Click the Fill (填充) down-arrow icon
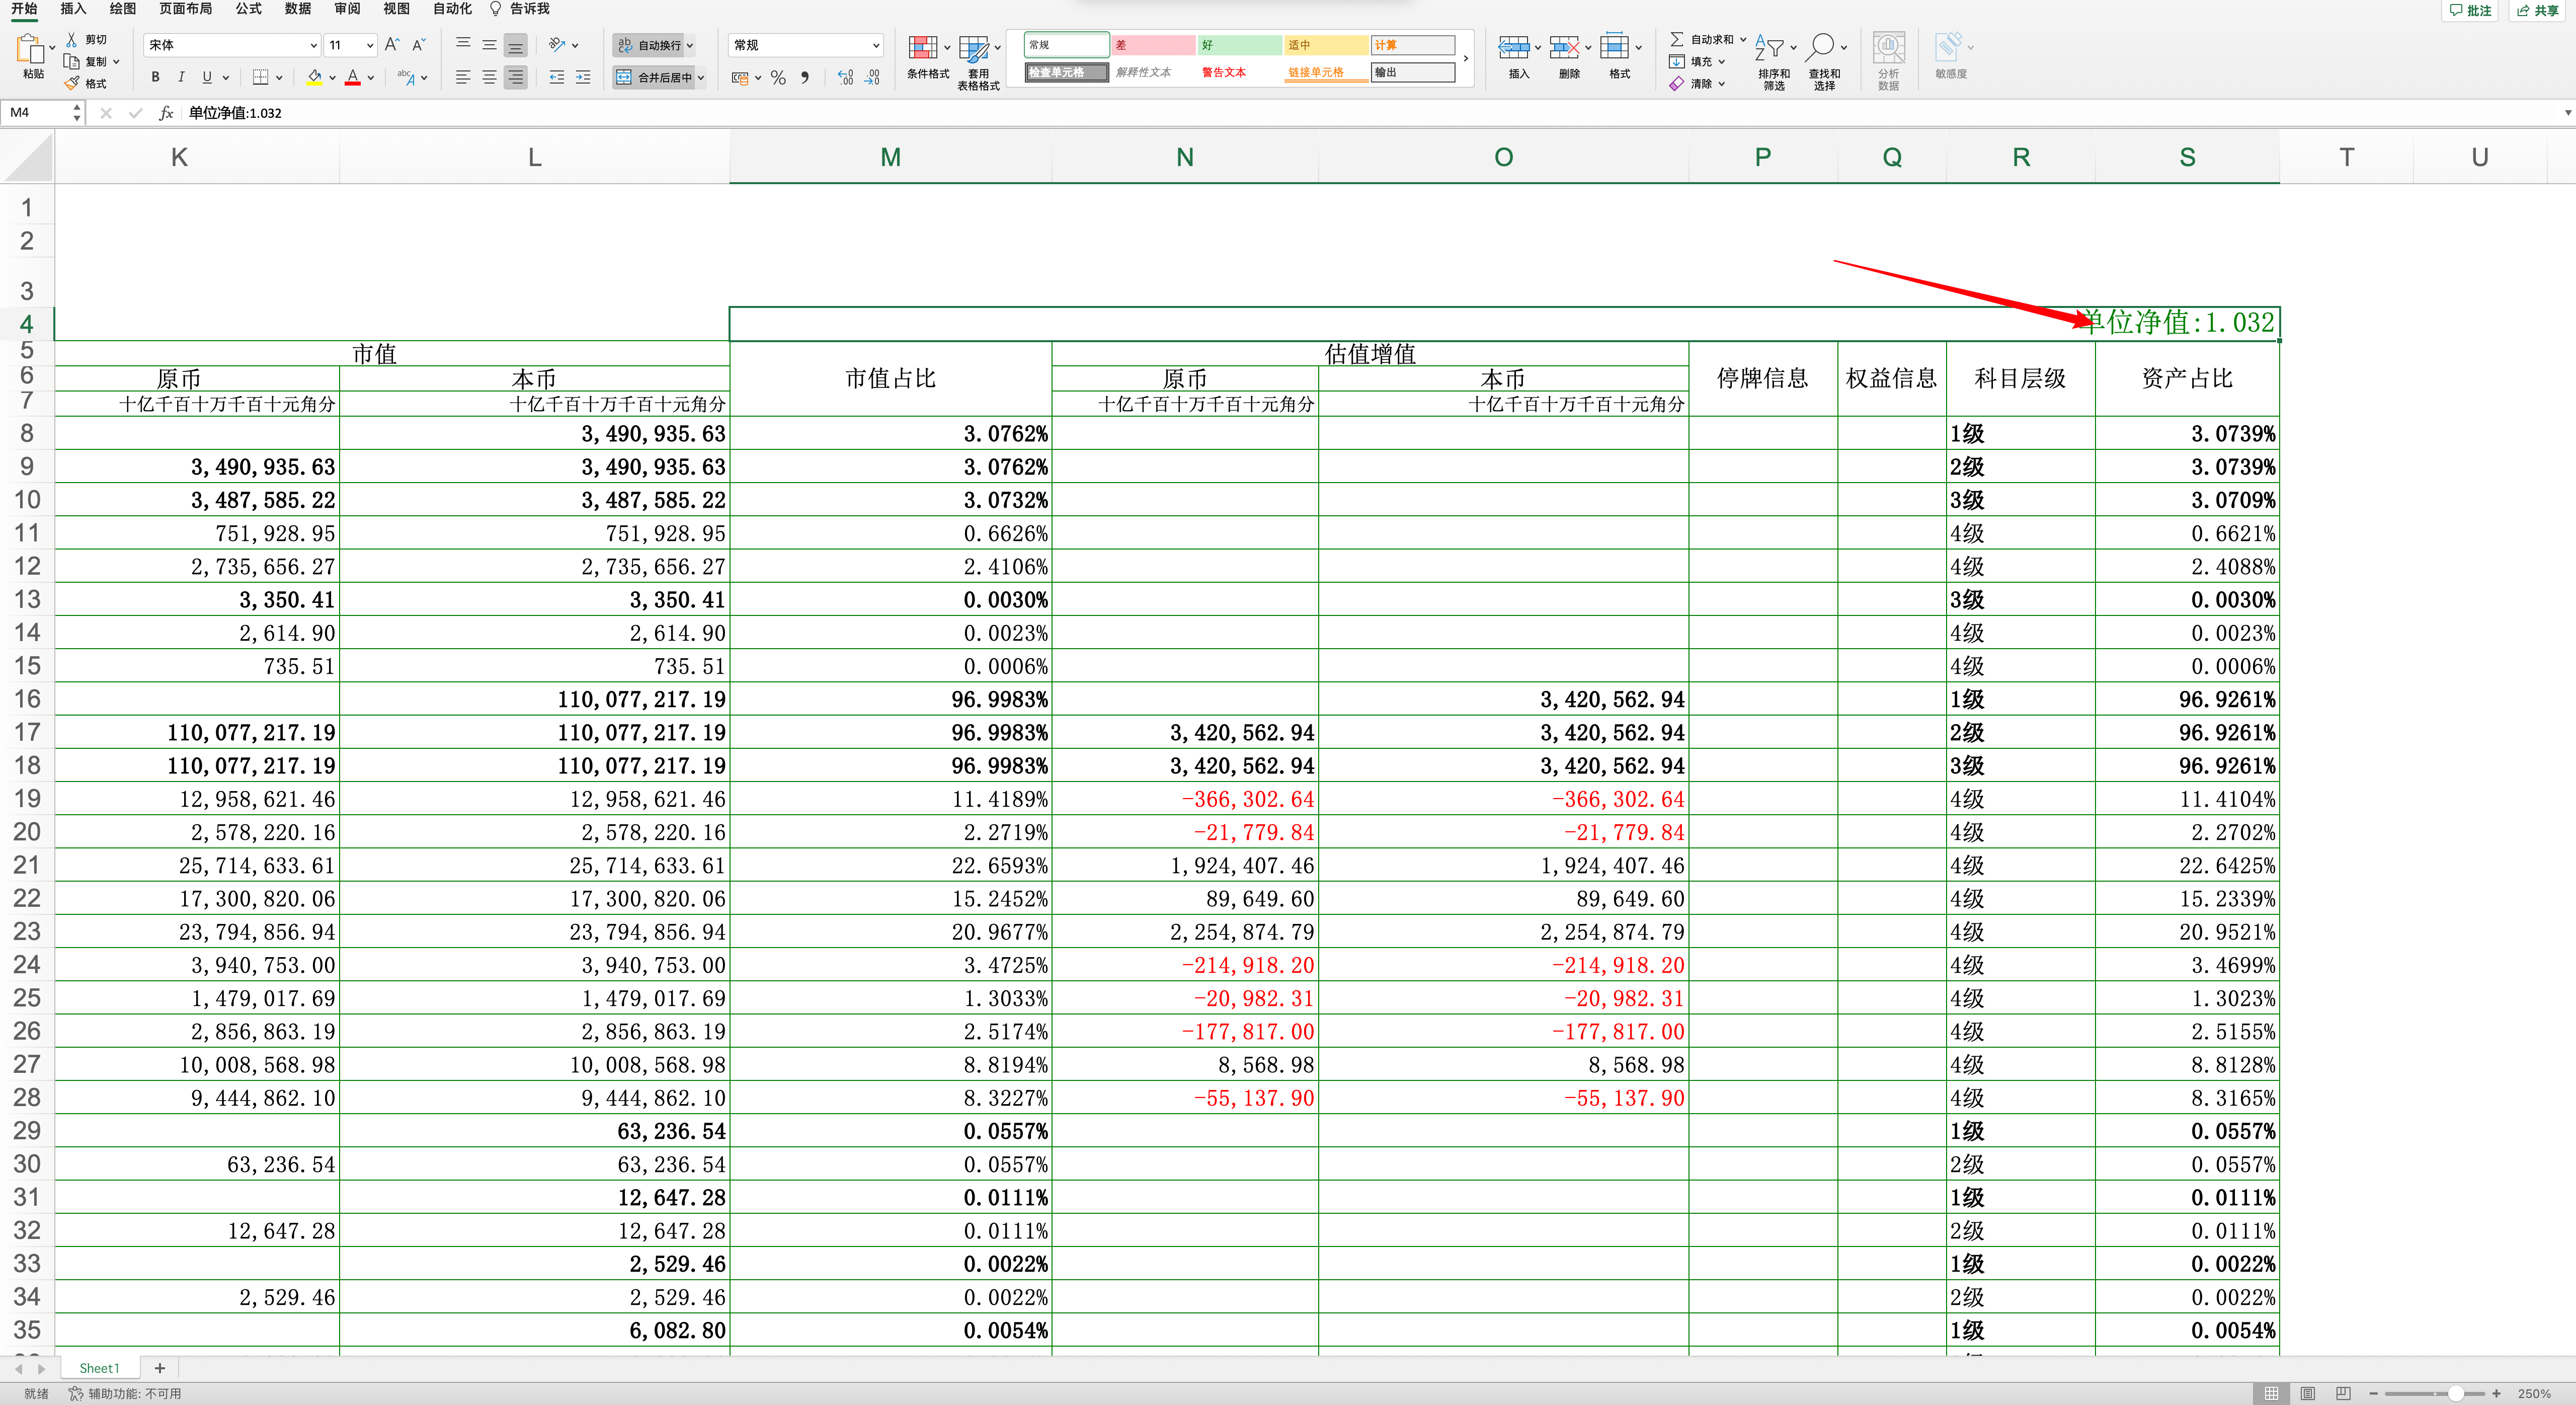2576x1405 pixels. coord(1677,61)
